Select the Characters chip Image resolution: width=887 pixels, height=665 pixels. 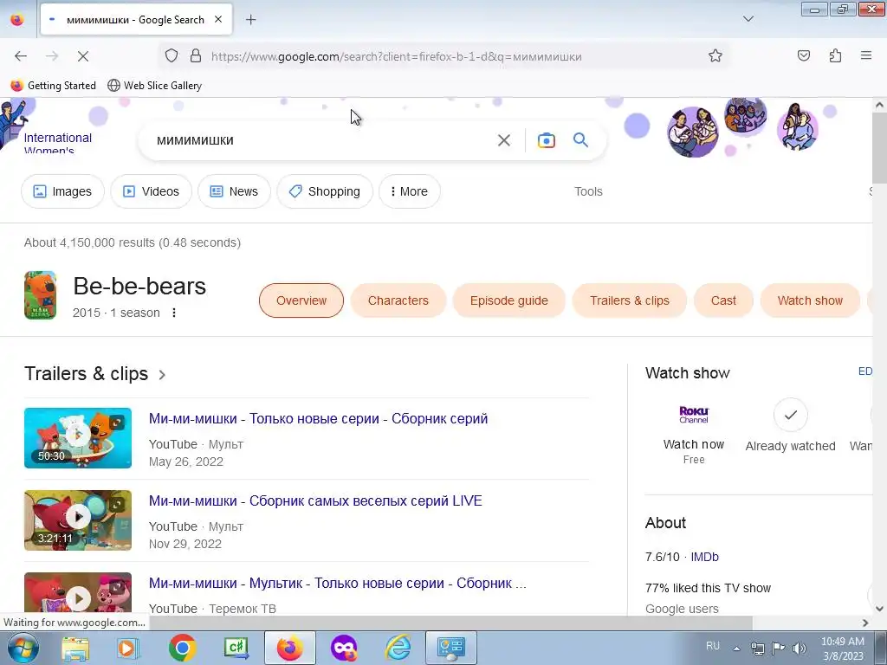(x=398, y=300)
